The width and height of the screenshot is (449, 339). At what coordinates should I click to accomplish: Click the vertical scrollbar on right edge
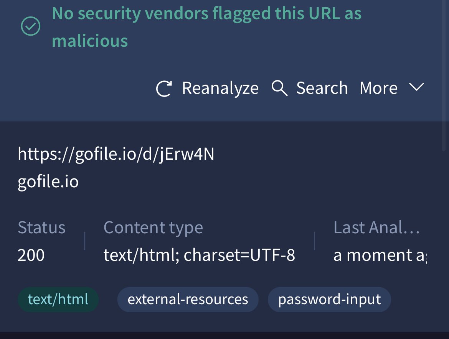[445, 77]
